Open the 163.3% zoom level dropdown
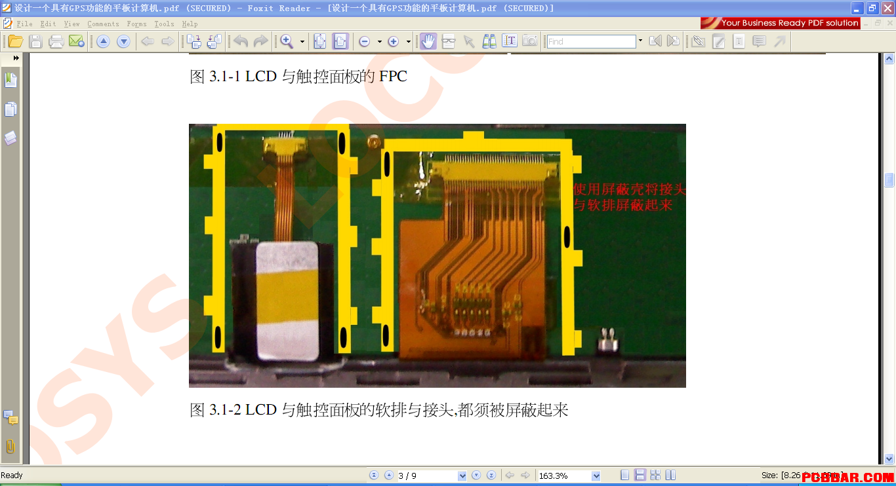 pyautogui.click(x=596, y=476)
